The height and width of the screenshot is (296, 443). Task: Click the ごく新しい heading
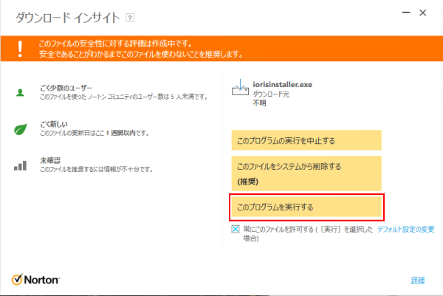tap(54, 124)
